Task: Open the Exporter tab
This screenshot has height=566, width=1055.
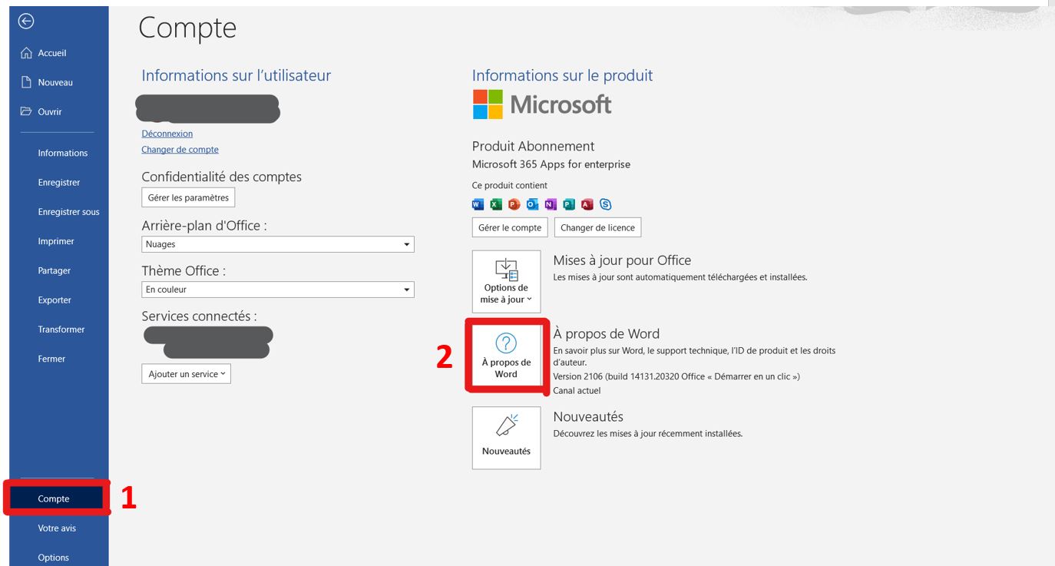Action: 58,300
